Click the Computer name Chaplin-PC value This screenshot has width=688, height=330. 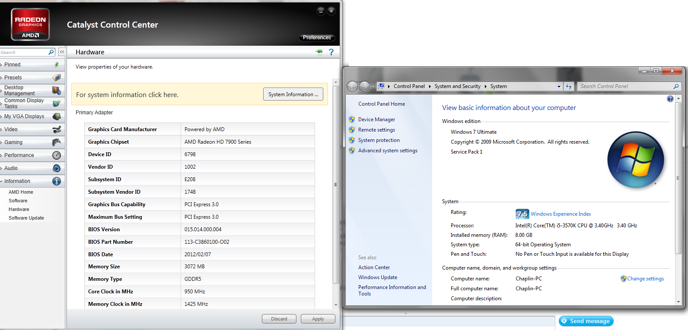(x=529, y=279)
